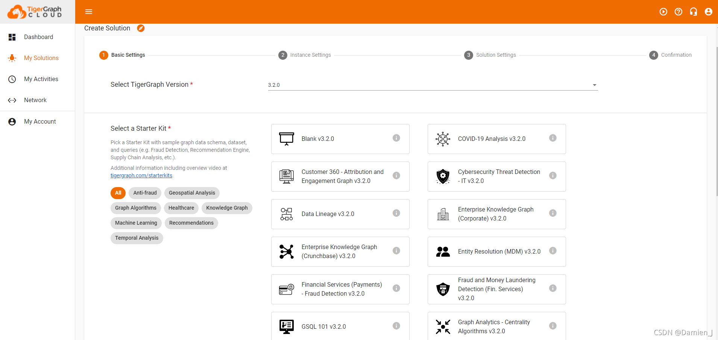This screenshot has width=718, height=340.
Task: Open My Activities in sidebar
Action: coord(38,79)
